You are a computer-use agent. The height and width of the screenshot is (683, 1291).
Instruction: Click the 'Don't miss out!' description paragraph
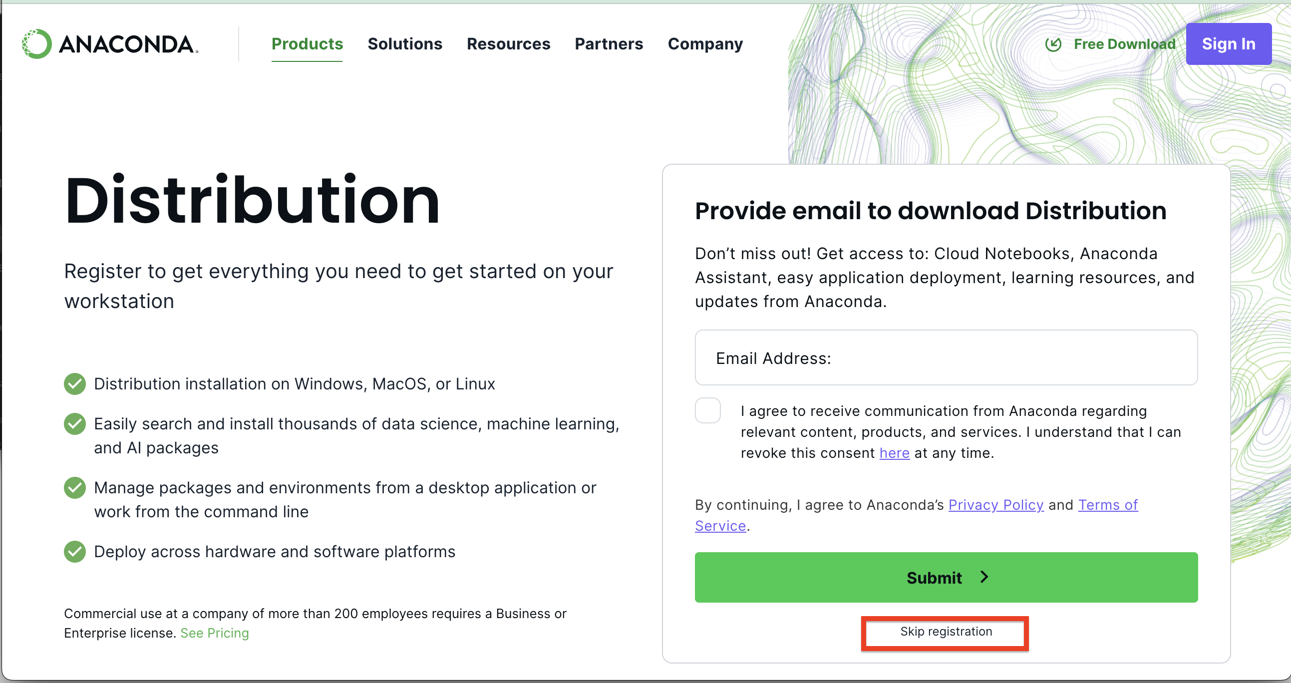(945, 278)
